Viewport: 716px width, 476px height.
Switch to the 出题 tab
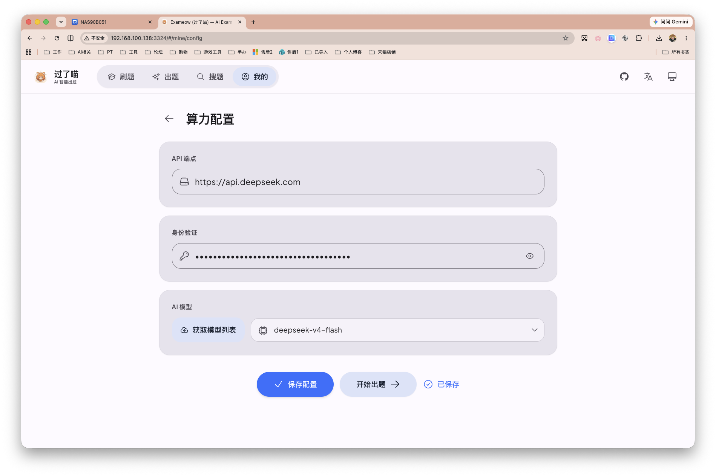(x=166, y=77)
